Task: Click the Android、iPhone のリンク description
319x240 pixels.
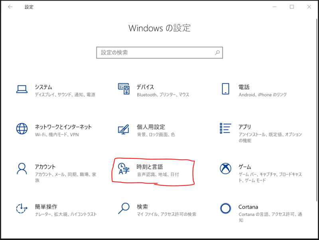Action: click(263, 95)
